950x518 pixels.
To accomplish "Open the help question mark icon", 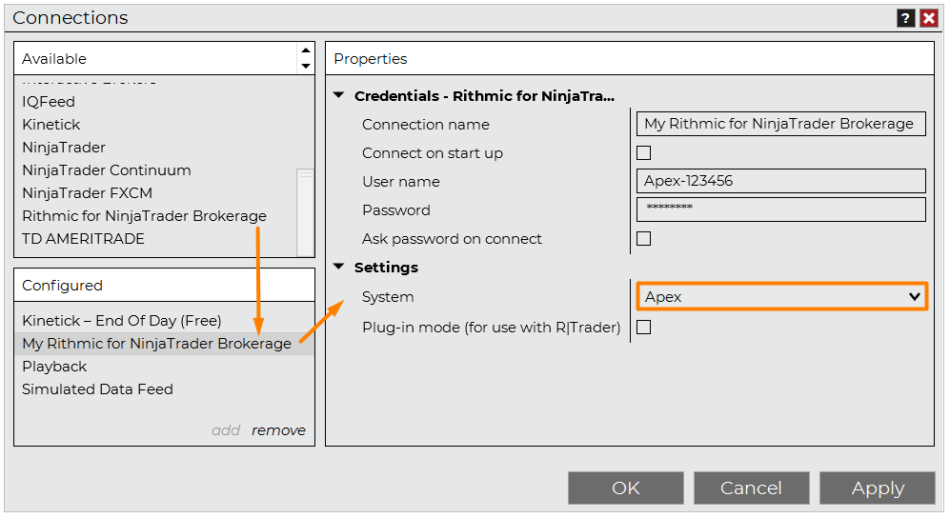I will 905,18.
